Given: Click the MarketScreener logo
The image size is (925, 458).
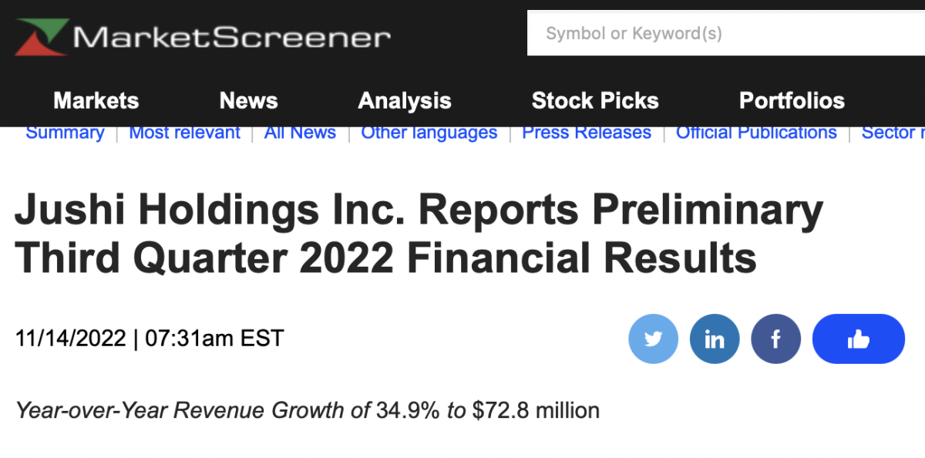Looking at the screenshot, I should point(203,36).
